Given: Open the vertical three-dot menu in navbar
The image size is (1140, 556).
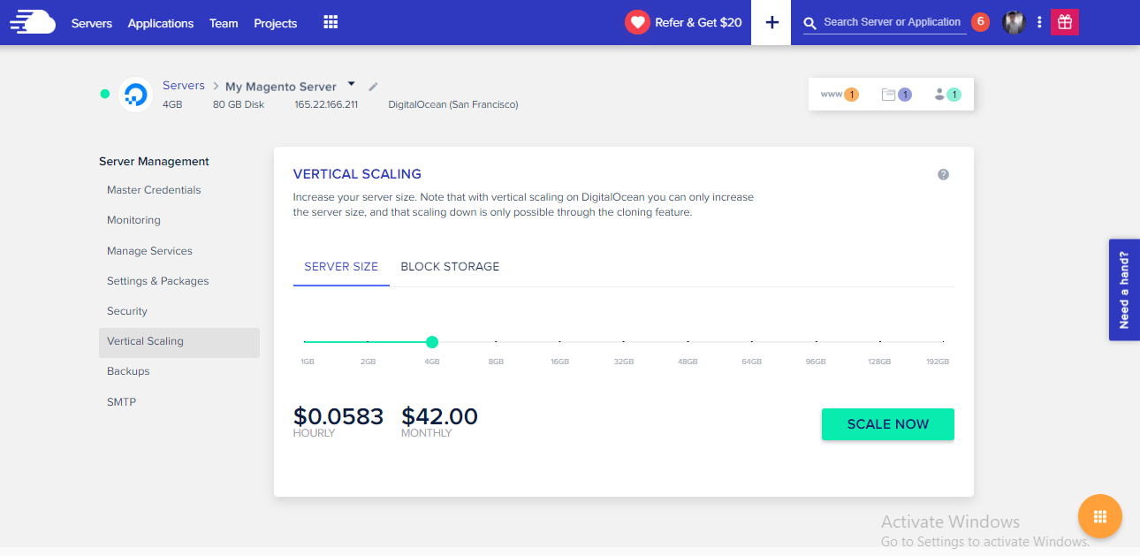Looking at the screenshot, I should pyautogui.click(x=1038, y=21).
